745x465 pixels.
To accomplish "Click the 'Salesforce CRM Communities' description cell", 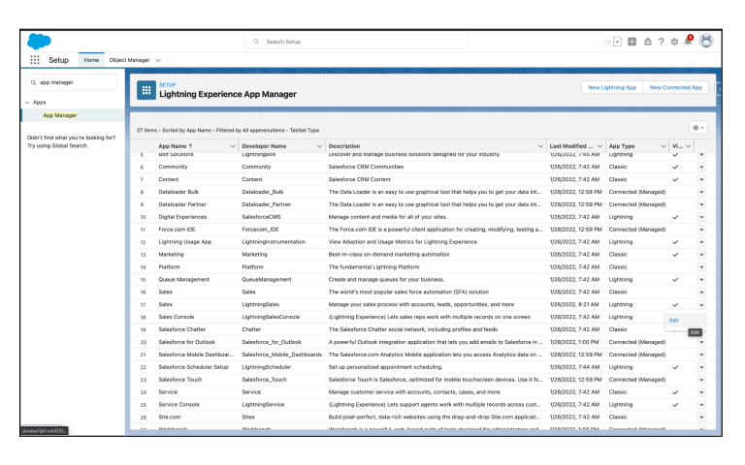I will (x=366, y=167).
